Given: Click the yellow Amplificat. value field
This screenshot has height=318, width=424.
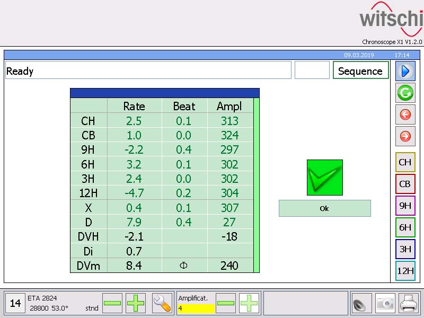Looking at the screenshot, I should click(196, 308).
